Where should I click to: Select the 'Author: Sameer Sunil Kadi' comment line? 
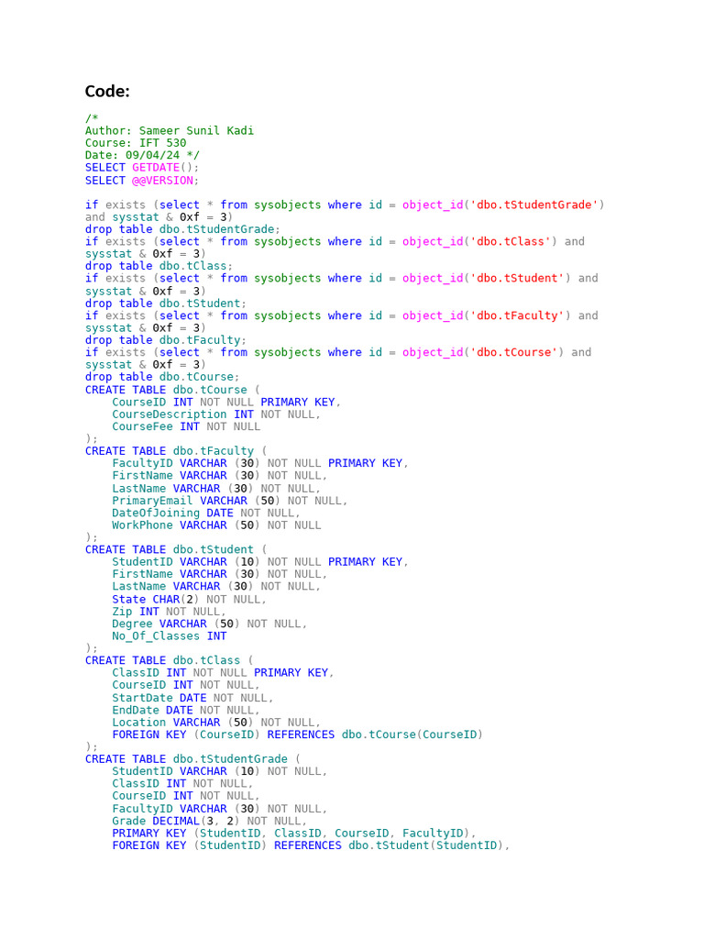[170, 130]
